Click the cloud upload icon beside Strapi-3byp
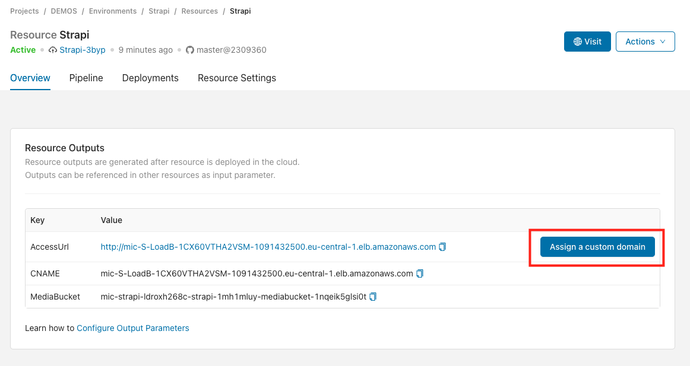The width and height of the screenshot is (690, 366). (53, 50)
